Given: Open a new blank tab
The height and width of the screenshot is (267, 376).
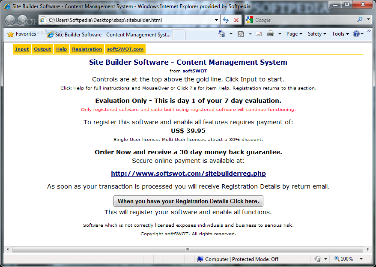Looking at the screenshot, I should 179,35.
